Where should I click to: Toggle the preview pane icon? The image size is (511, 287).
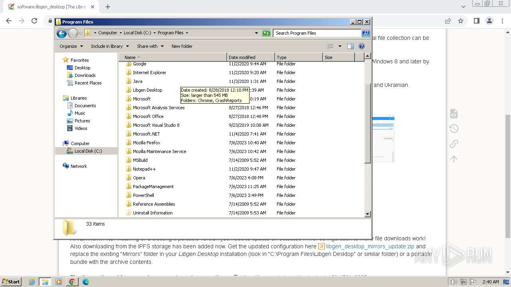click(351, 46)
